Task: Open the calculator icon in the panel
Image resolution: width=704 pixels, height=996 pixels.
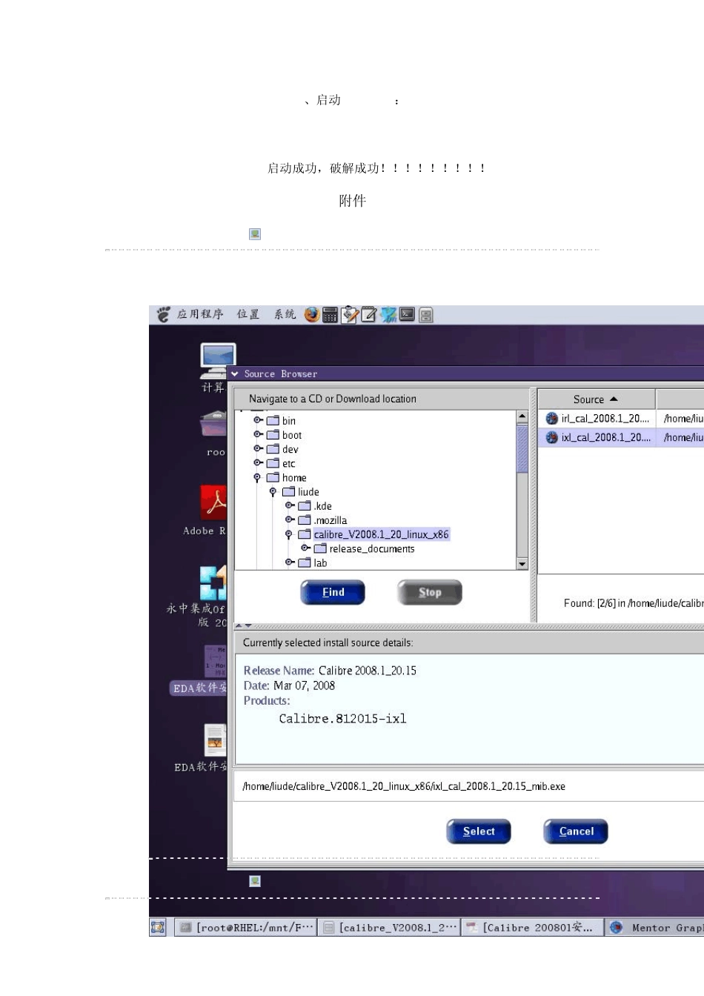Action: [331, 315]
